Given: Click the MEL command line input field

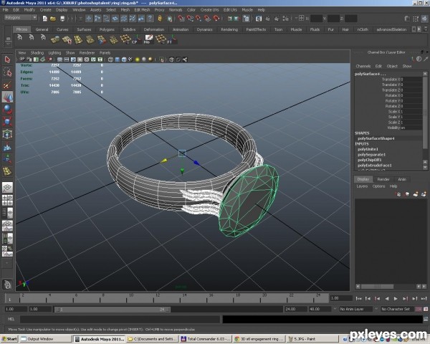Looking at the screenshot, I should pos(120,319).
